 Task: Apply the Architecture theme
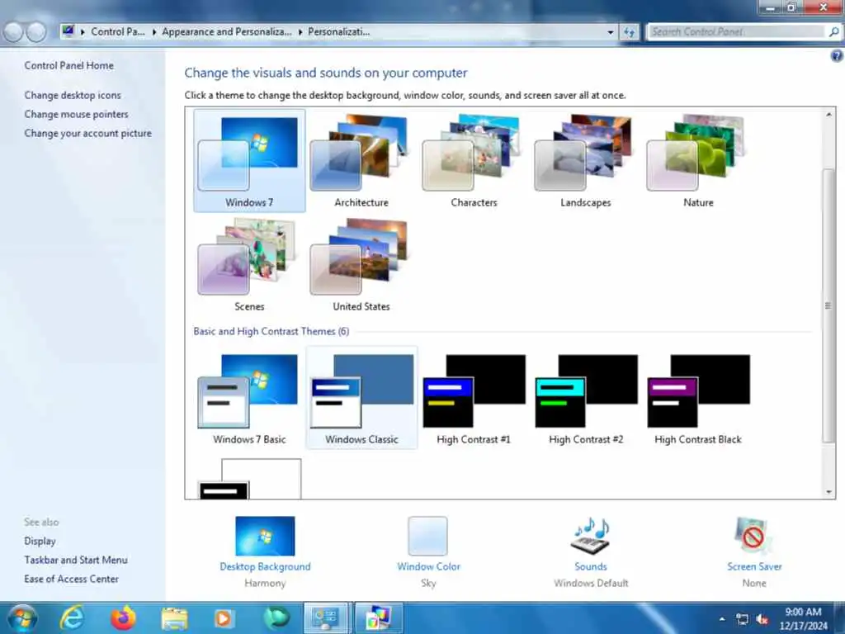point(361,161)
